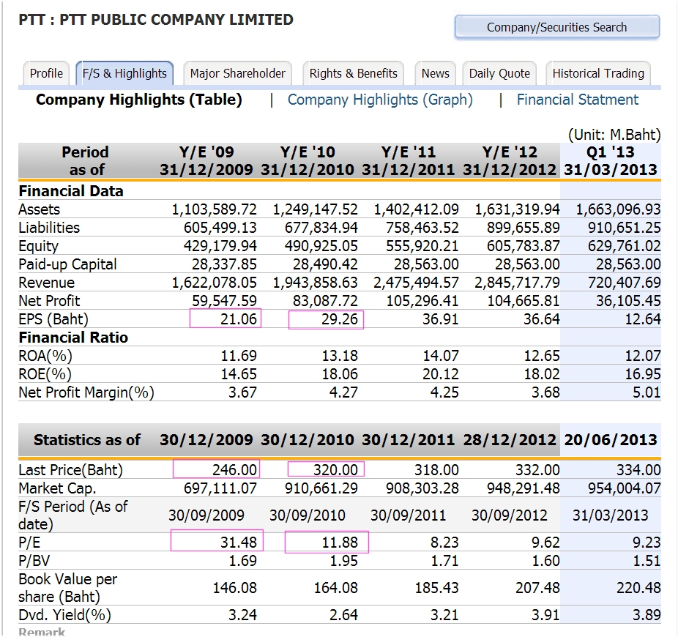Screen dimensions: 678x637
Task: Open the Company Highlights (Graph) link
Action: point(380,100)
